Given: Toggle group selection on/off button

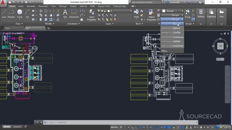Looking at the screenshot, I should 193,19.
